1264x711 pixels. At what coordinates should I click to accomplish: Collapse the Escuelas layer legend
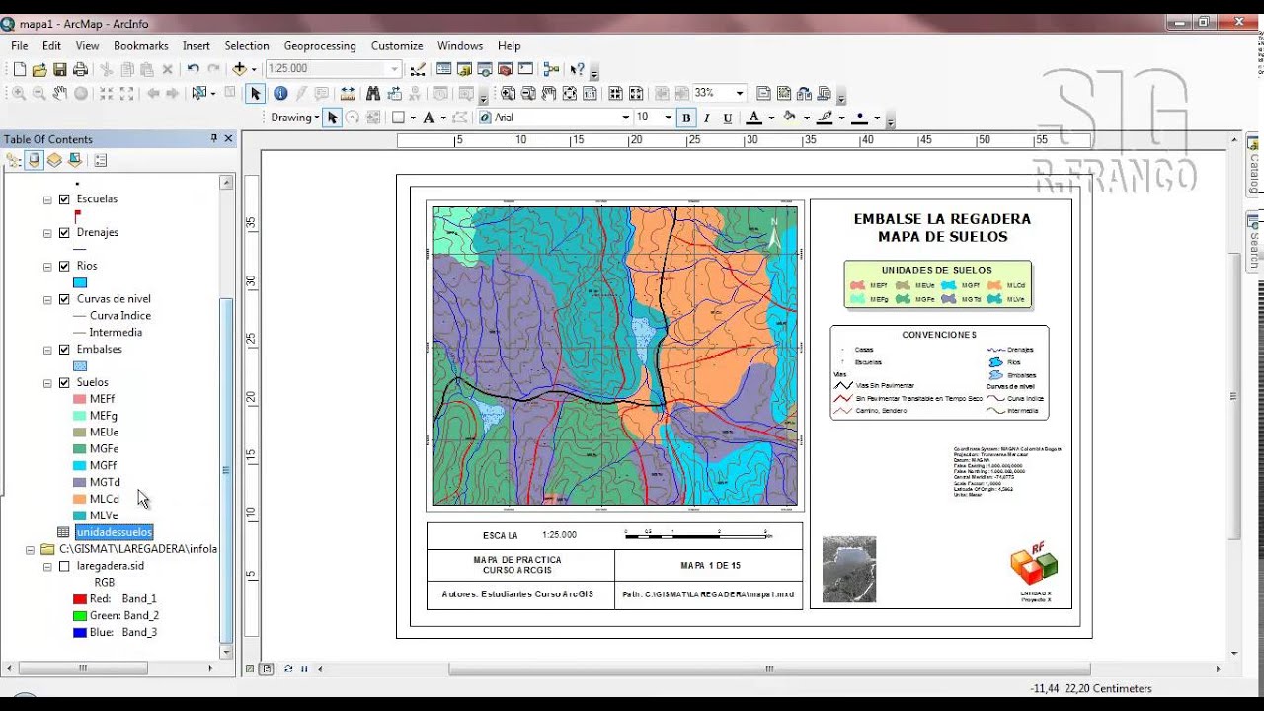click(47, 198)
